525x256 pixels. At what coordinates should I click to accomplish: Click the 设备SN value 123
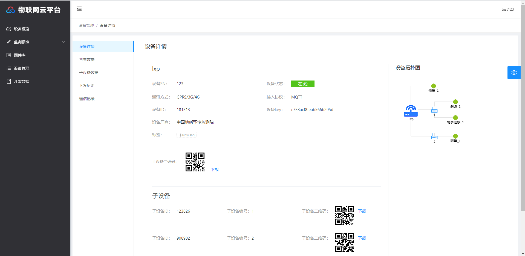click(x=180, y=84)
